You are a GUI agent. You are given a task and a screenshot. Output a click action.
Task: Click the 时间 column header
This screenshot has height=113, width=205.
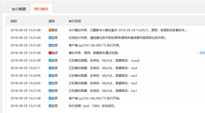[x=14, y=21]
